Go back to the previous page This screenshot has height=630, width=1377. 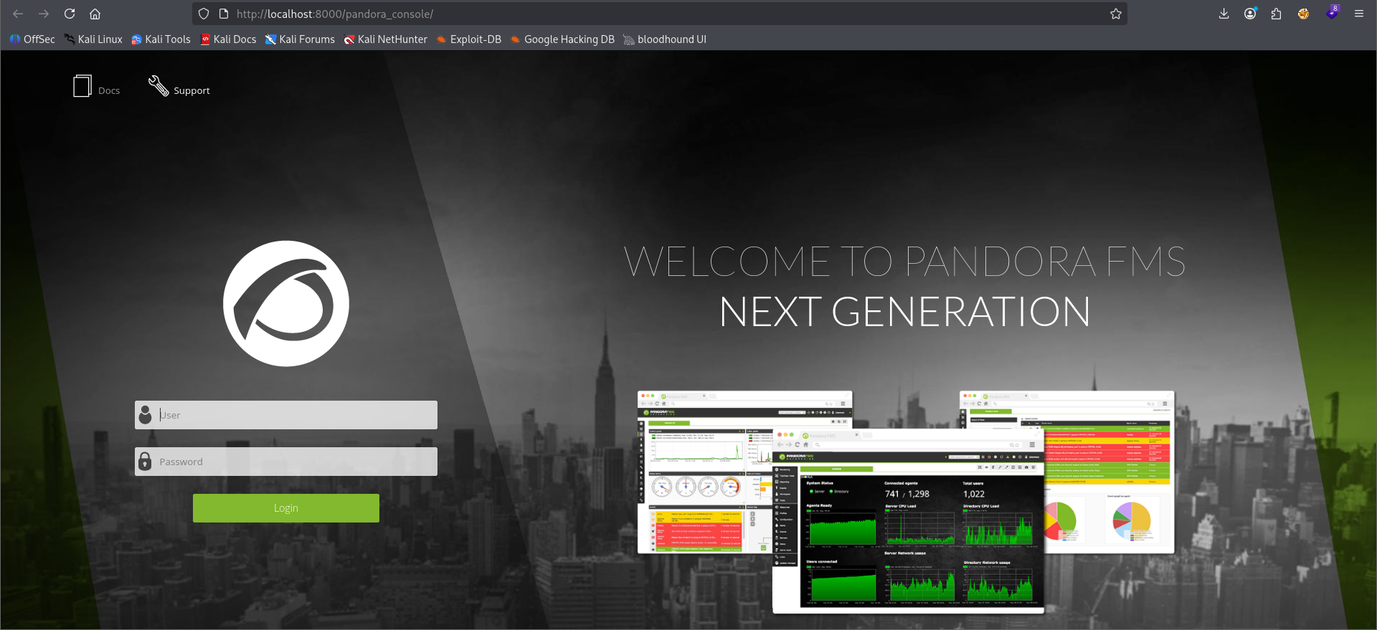18,14
